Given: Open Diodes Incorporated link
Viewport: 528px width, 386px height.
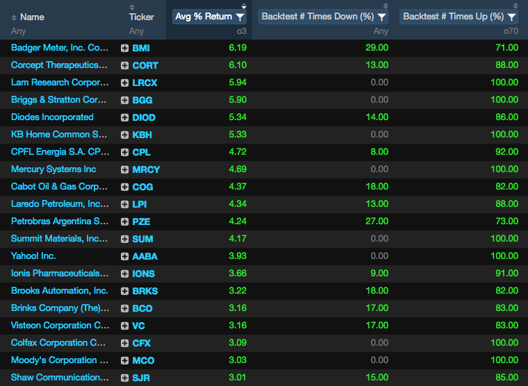Looking at the screenshot, I should coord(52,117).
